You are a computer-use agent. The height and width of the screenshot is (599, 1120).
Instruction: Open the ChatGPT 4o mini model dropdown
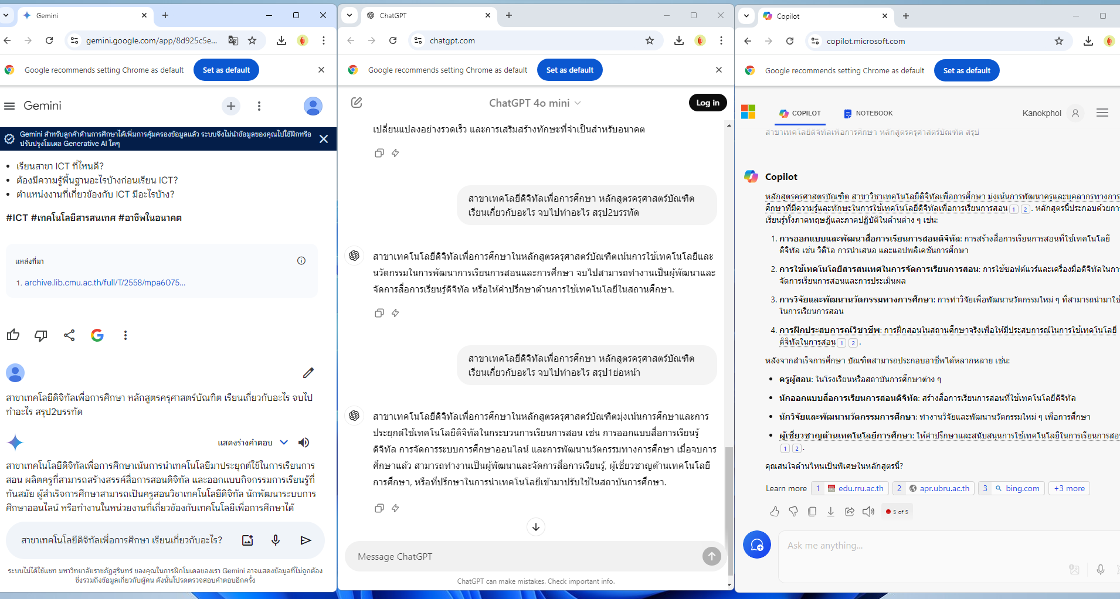point(535,103)
